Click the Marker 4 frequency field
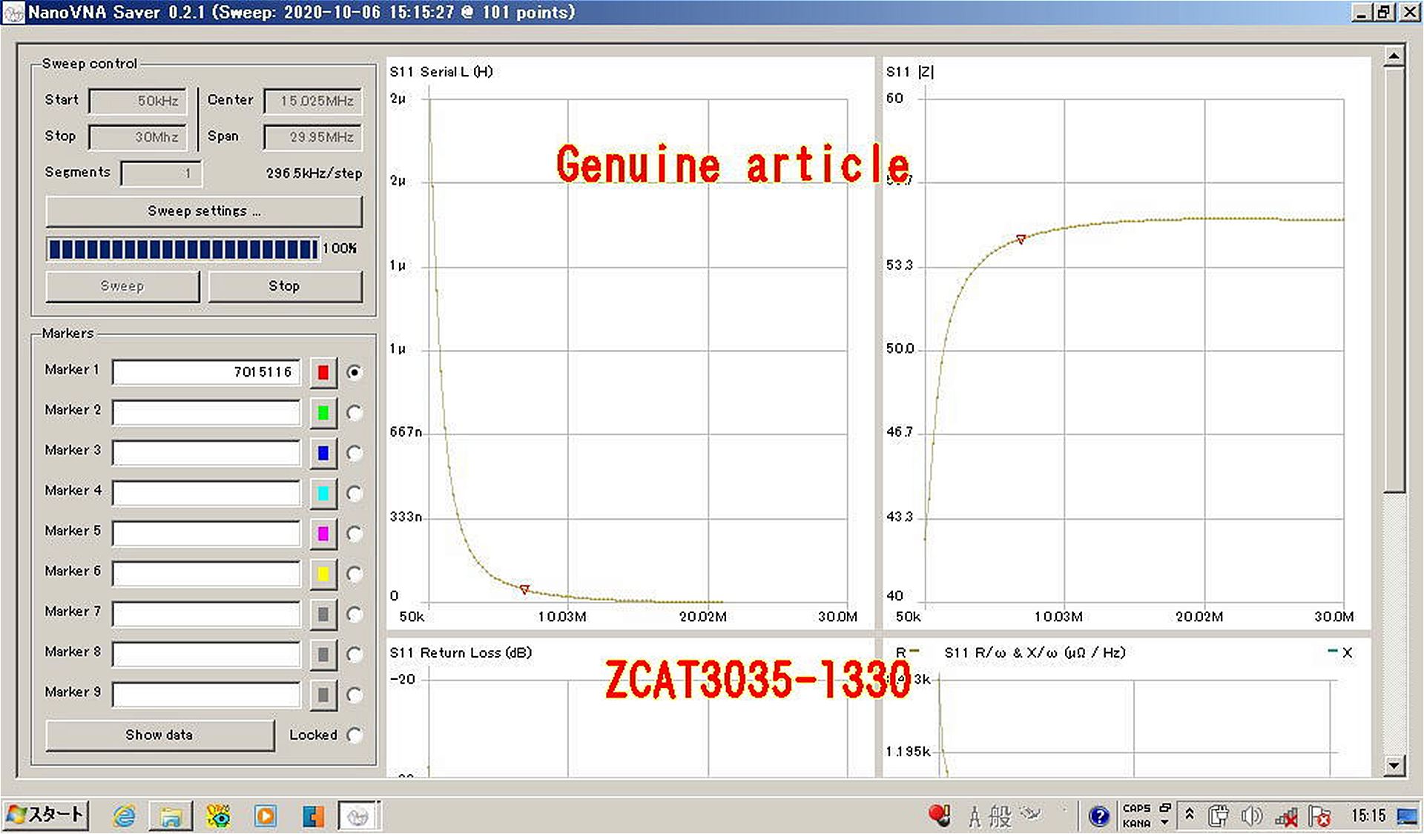 tap(206, 493)
